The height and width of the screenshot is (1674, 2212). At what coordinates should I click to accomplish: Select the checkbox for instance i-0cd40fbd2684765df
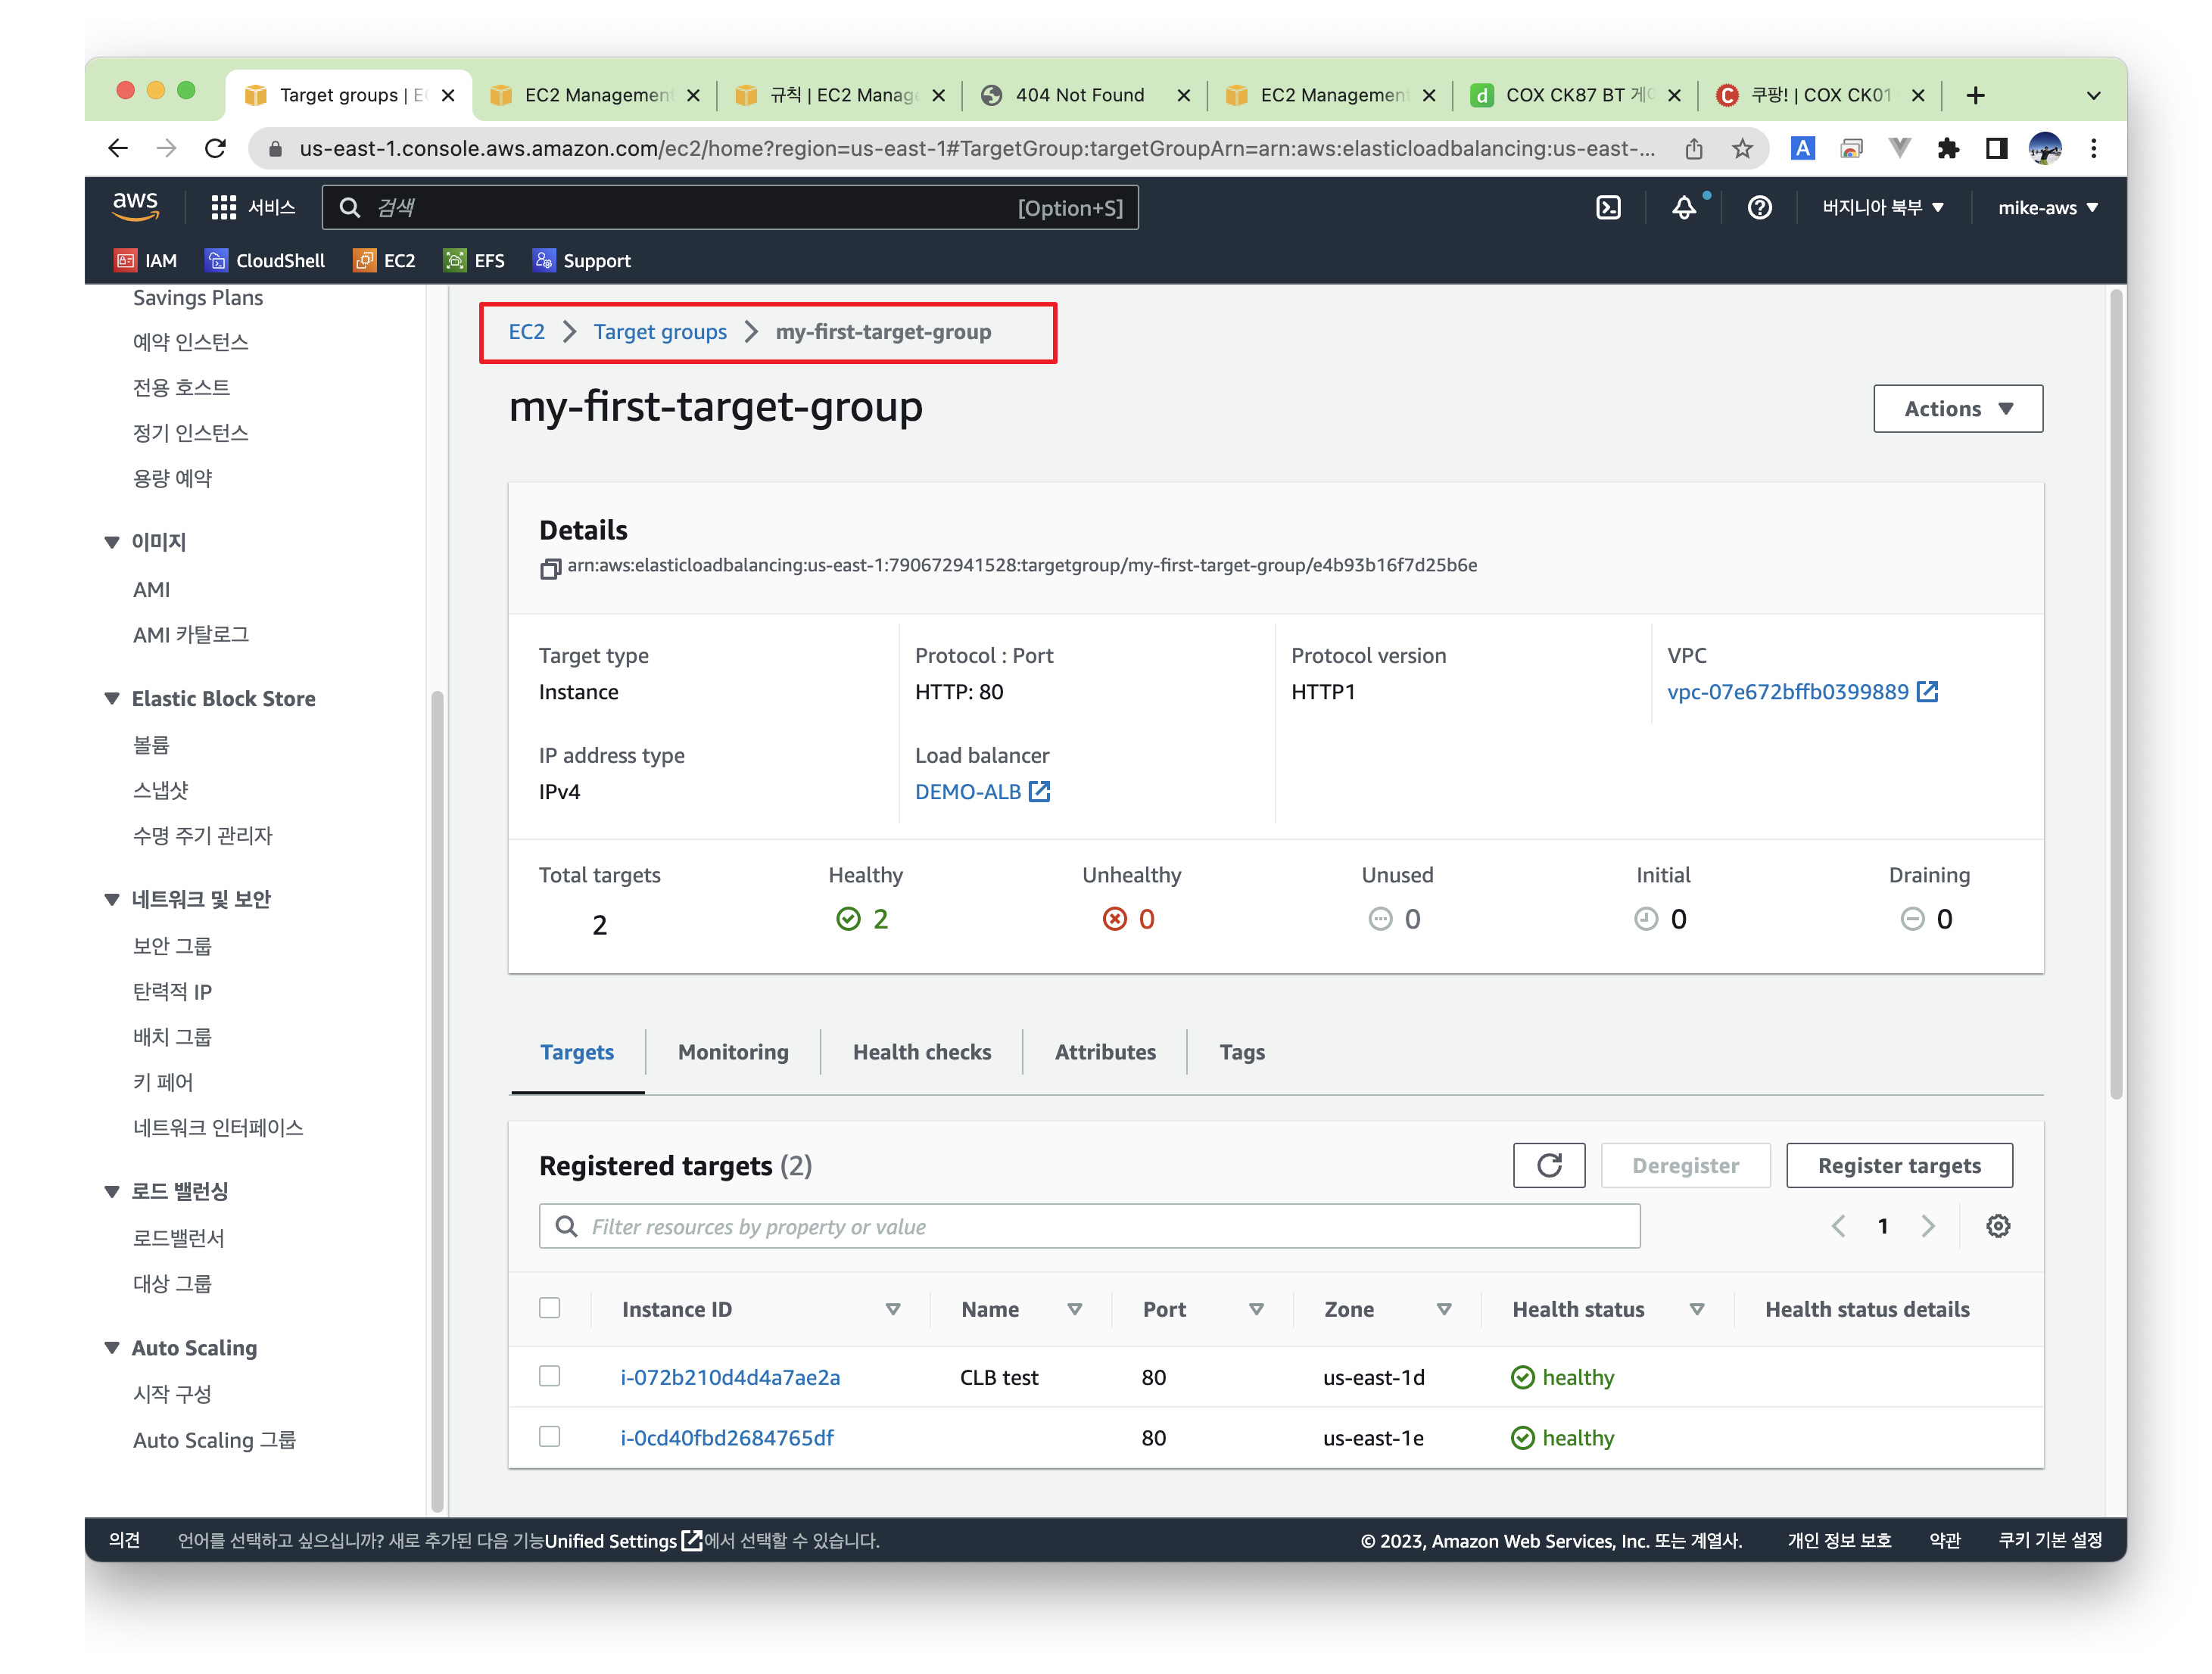[x=550, y=1436]
